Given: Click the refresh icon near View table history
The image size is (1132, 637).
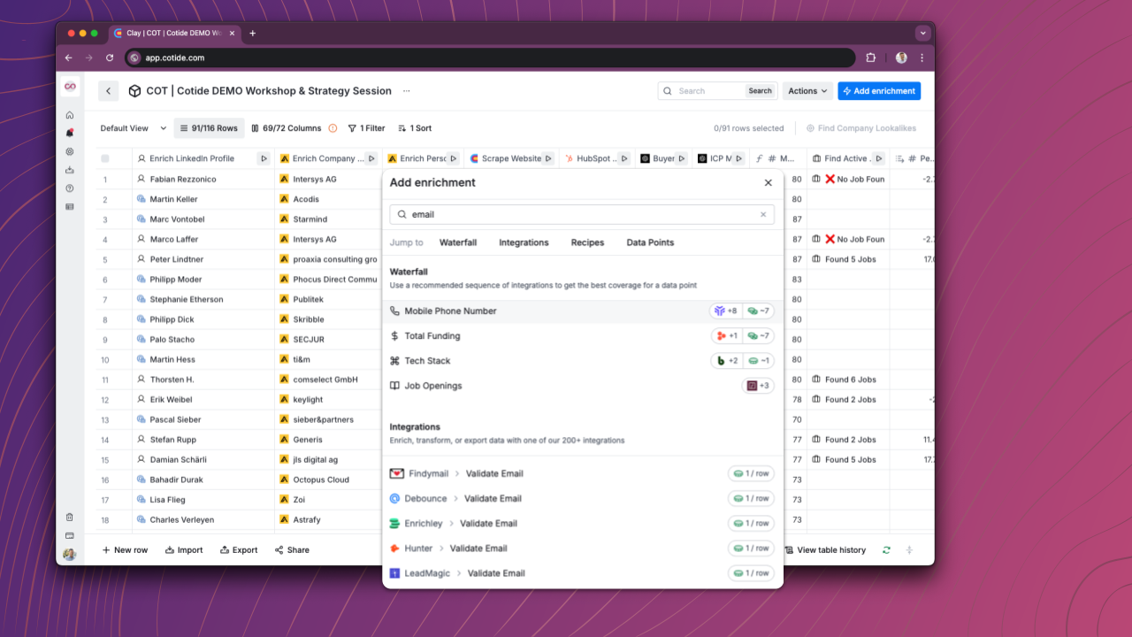Looking at the screenshot, I should (886, 549).
